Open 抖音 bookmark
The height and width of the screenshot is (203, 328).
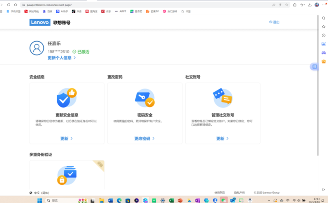click(x=77, y=11)
